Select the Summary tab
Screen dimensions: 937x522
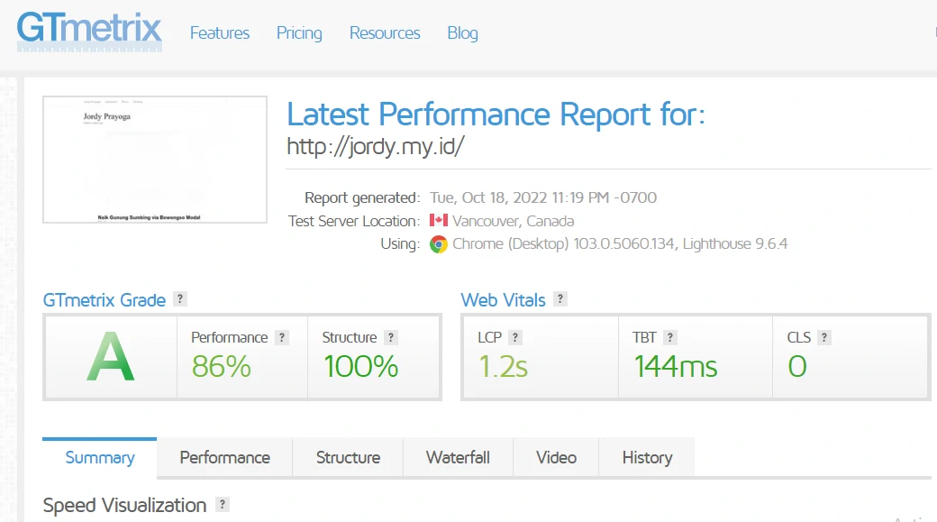click(100, 457)
